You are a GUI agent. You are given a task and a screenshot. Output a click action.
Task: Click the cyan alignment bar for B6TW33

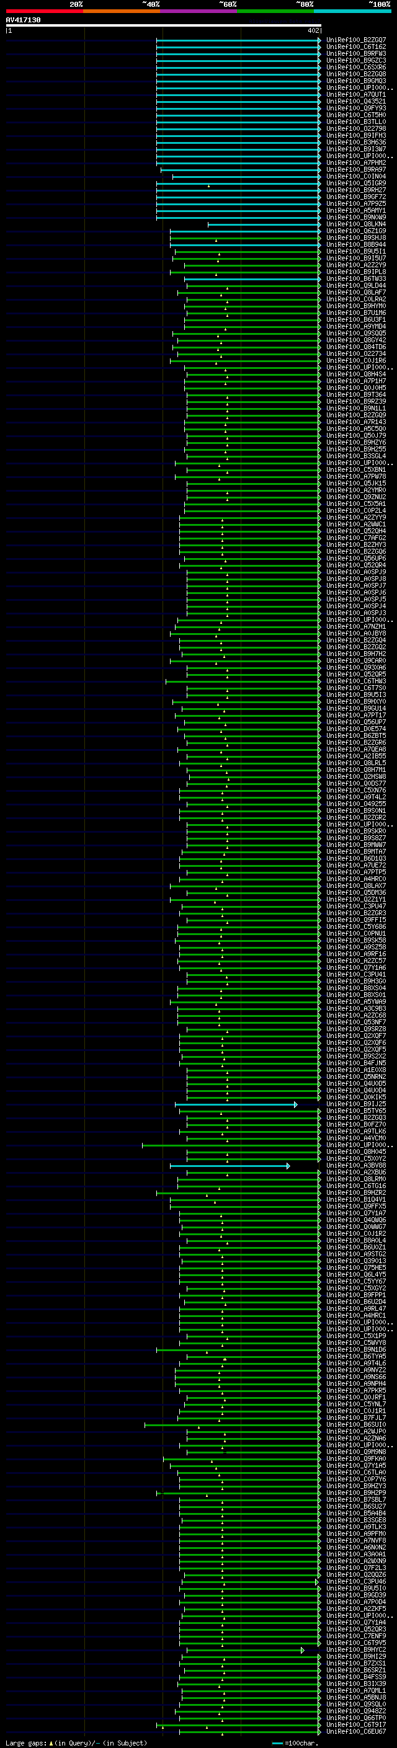pyautogui.click(x=252, y=279)
